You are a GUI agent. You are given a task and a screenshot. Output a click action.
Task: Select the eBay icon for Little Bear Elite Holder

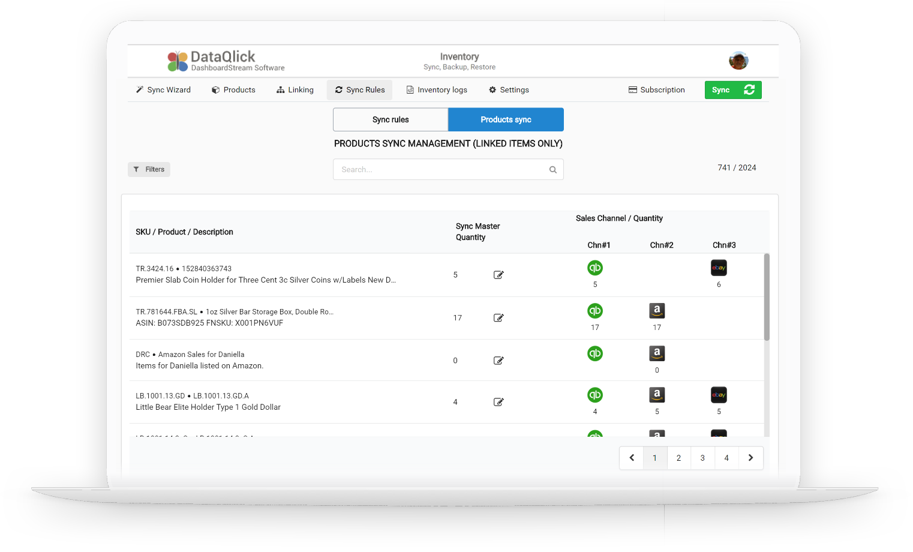719,394
